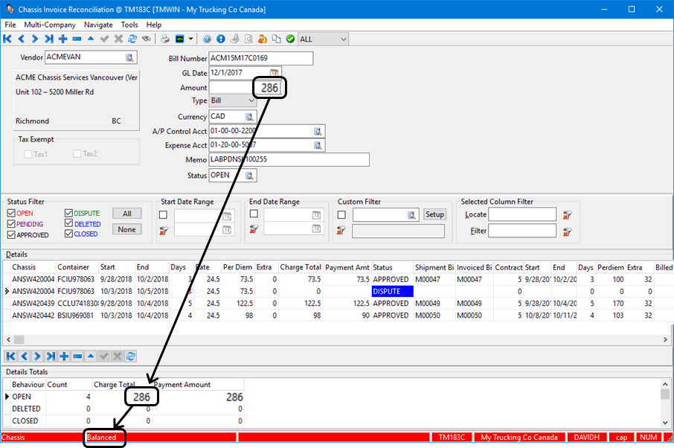
Task: Uncheck the DISPUTE status filter
Action: click(x=68, y=214)
